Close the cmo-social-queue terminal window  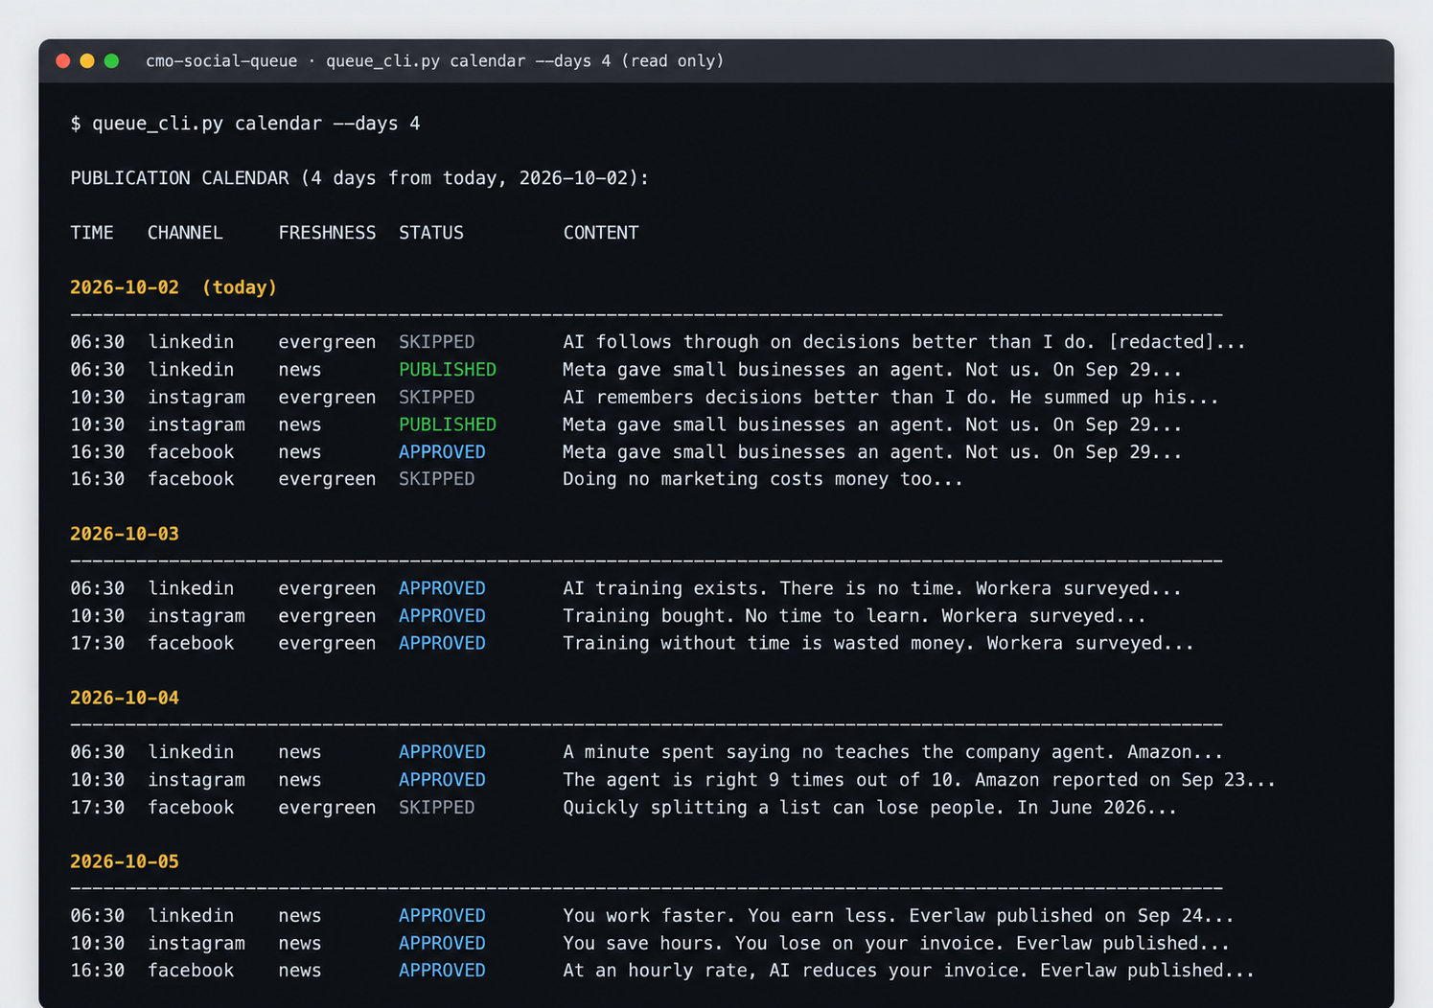pyautogui.click(x=63, y=61)
